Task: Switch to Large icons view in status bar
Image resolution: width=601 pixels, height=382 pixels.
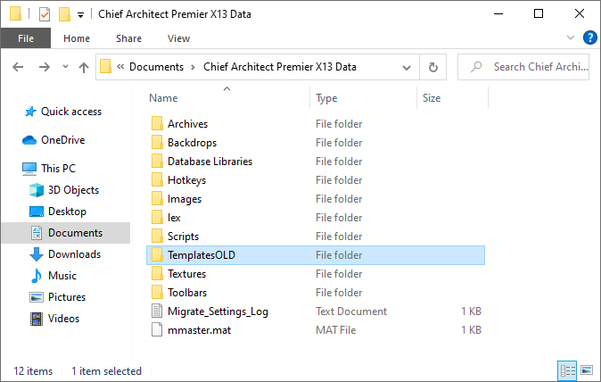Action: point(587,370)
